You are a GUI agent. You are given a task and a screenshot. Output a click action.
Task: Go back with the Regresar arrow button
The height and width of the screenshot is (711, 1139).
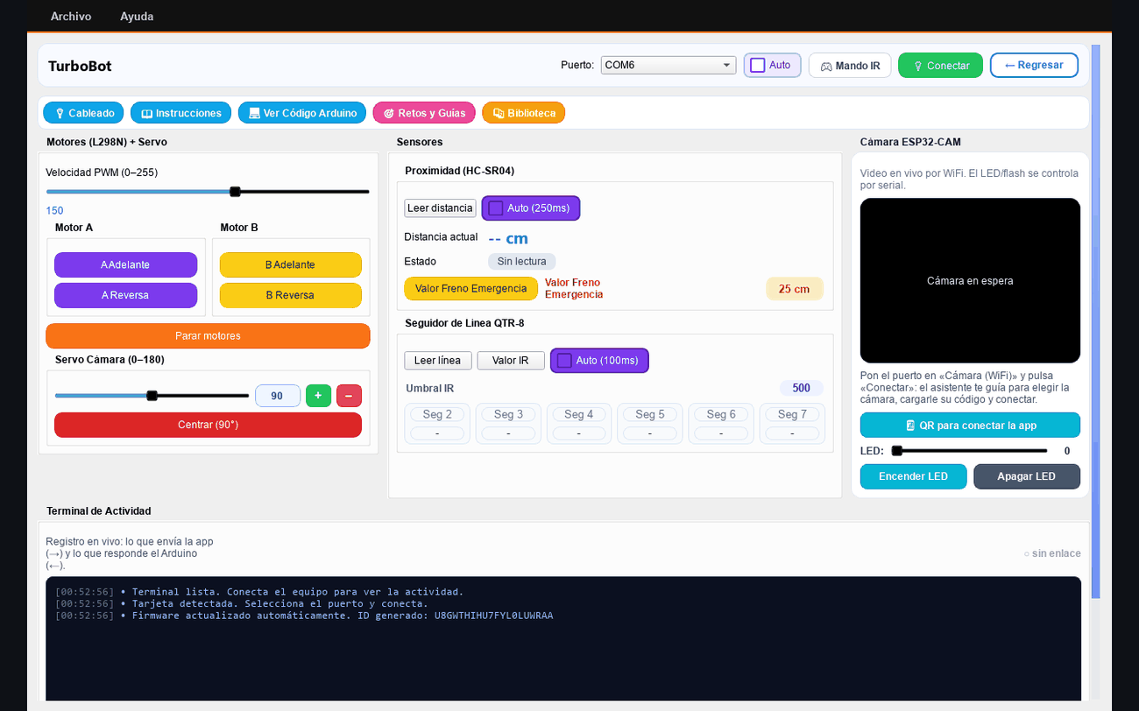(x=1034, y=66)
